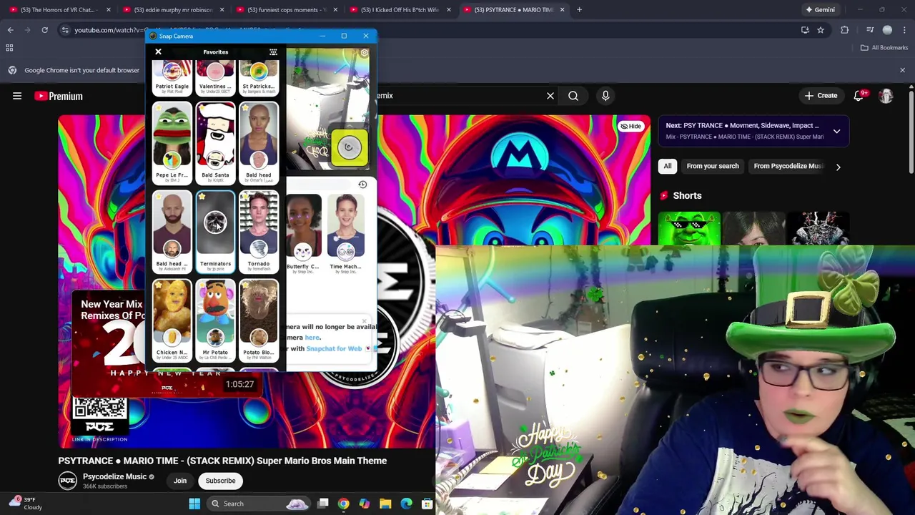Screen dimensions: 915x515
Task: Select the Patriot Eagle lens
Action: [172, 78]
